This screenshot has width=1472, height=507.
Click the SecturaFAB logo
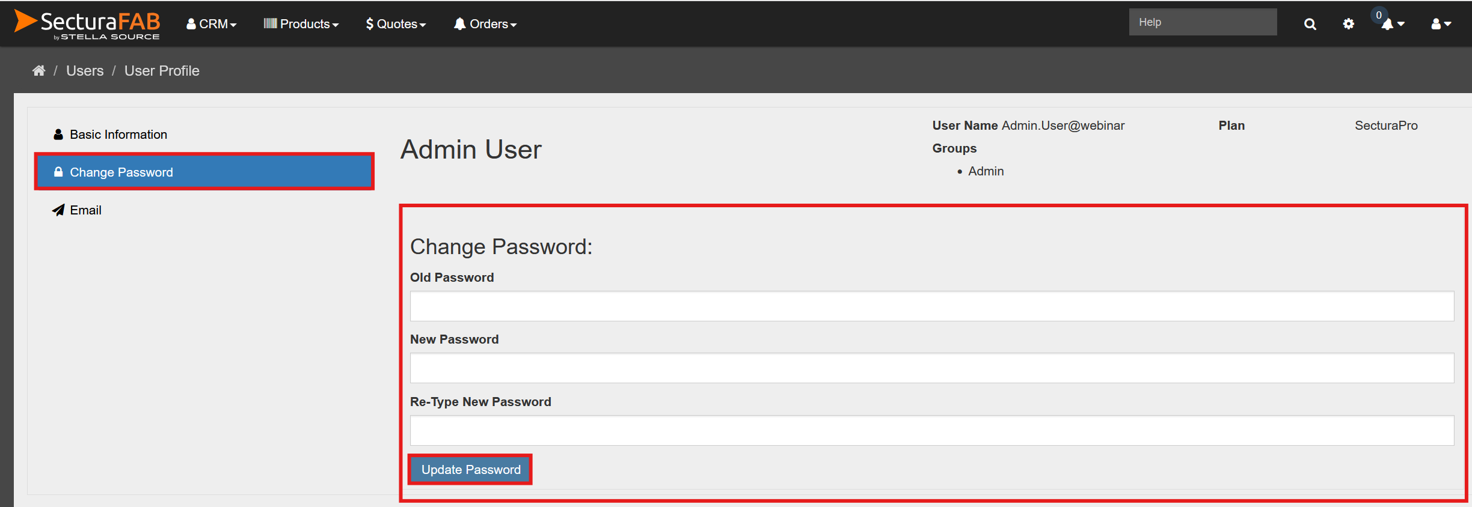[x=87, y=24]
